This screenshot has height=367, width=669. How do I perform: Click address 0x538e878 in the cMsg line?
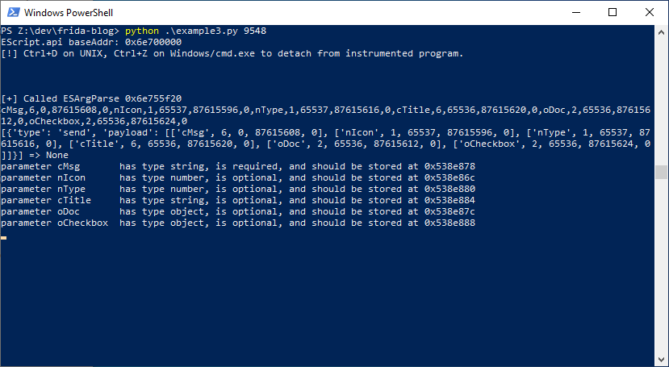[x=447, y=166]
